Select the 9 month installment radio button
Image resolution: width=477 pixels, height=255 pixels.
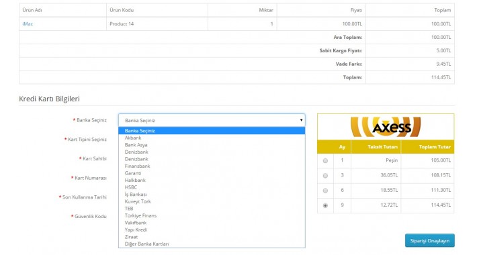click(325, 205)
